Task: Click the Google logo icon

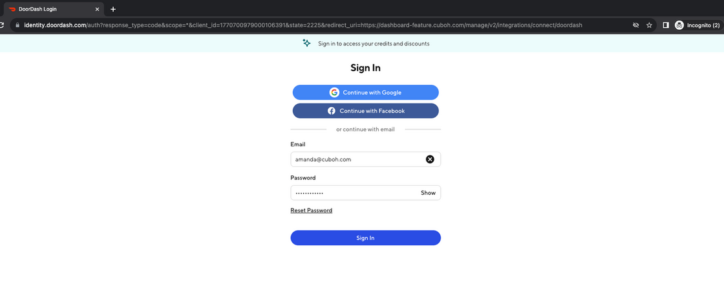Action: click(334, 93)
